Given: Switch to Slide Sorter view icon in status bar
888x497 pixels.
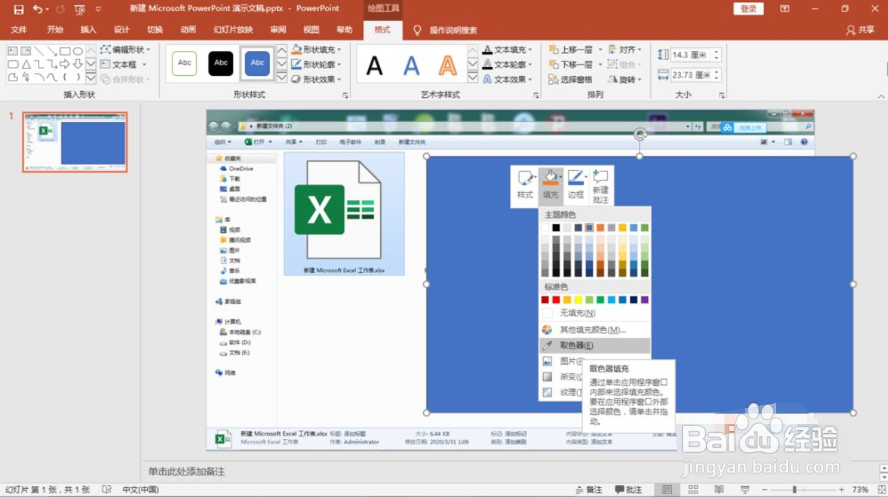Looking at the screenshot, I should [693, 489].
